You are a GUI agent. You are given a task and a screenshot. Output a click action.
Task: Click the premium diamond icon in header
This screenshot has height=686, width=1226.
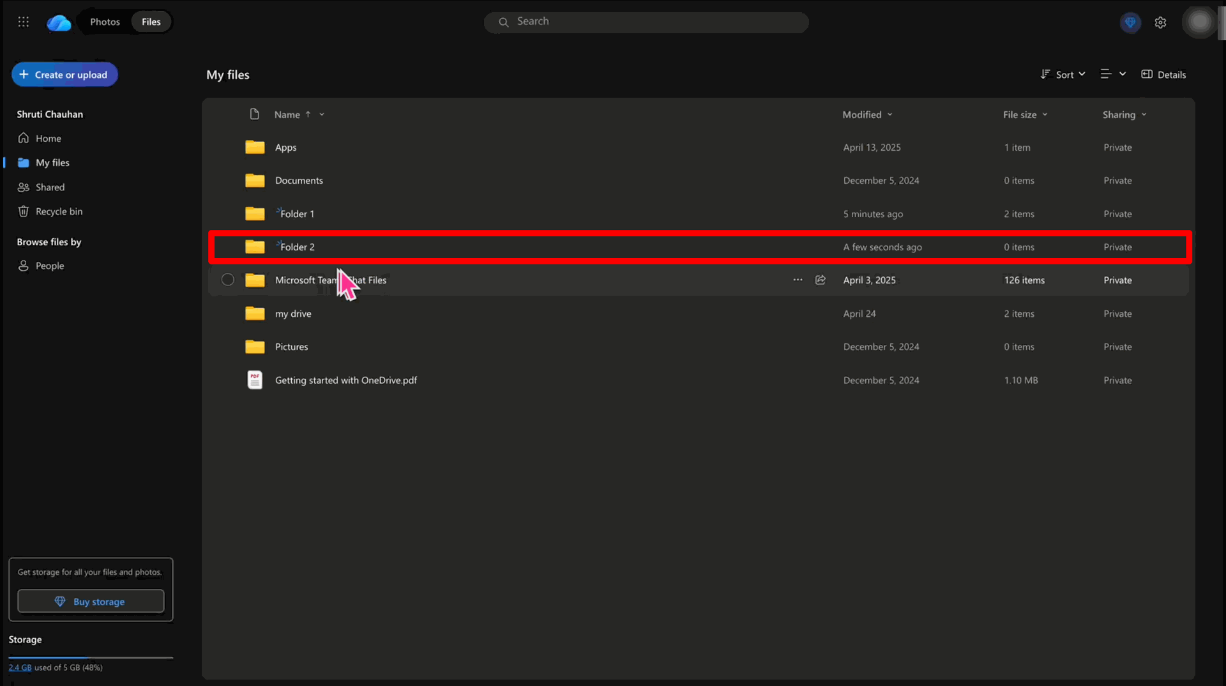click(1130, 22)
